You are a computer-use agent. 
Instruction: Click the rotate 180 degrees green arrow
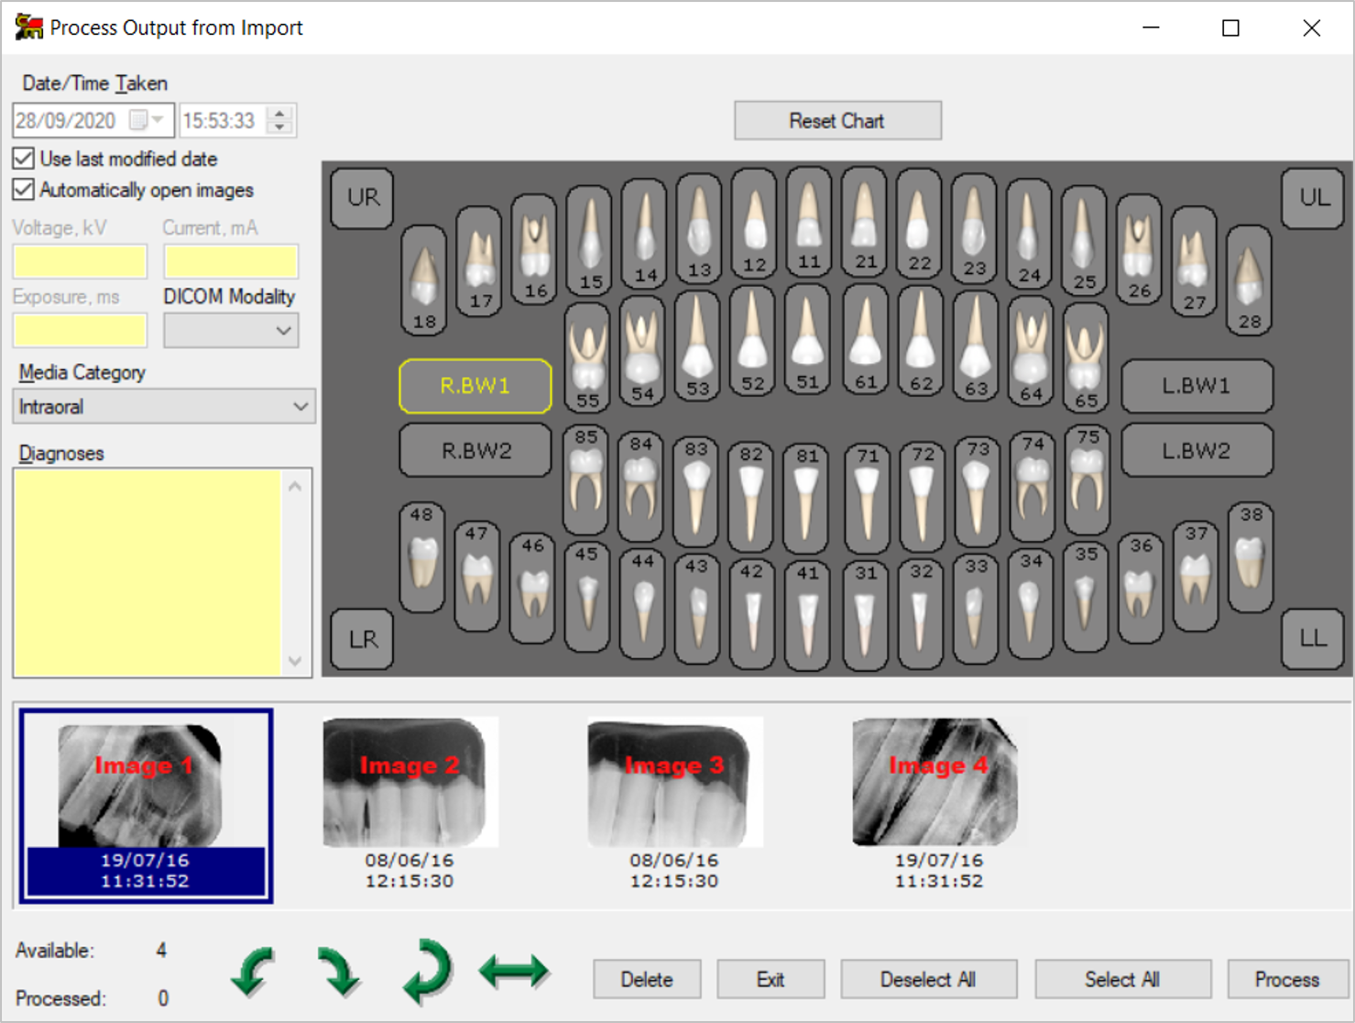tap(426, 971)
